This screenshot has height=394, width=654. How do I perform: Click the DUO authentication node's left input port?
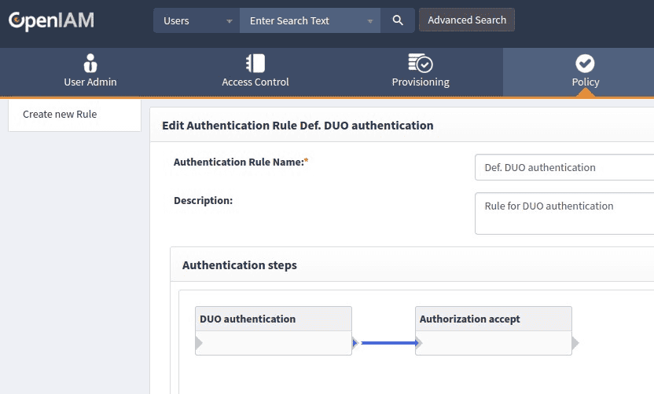point(199,343)
